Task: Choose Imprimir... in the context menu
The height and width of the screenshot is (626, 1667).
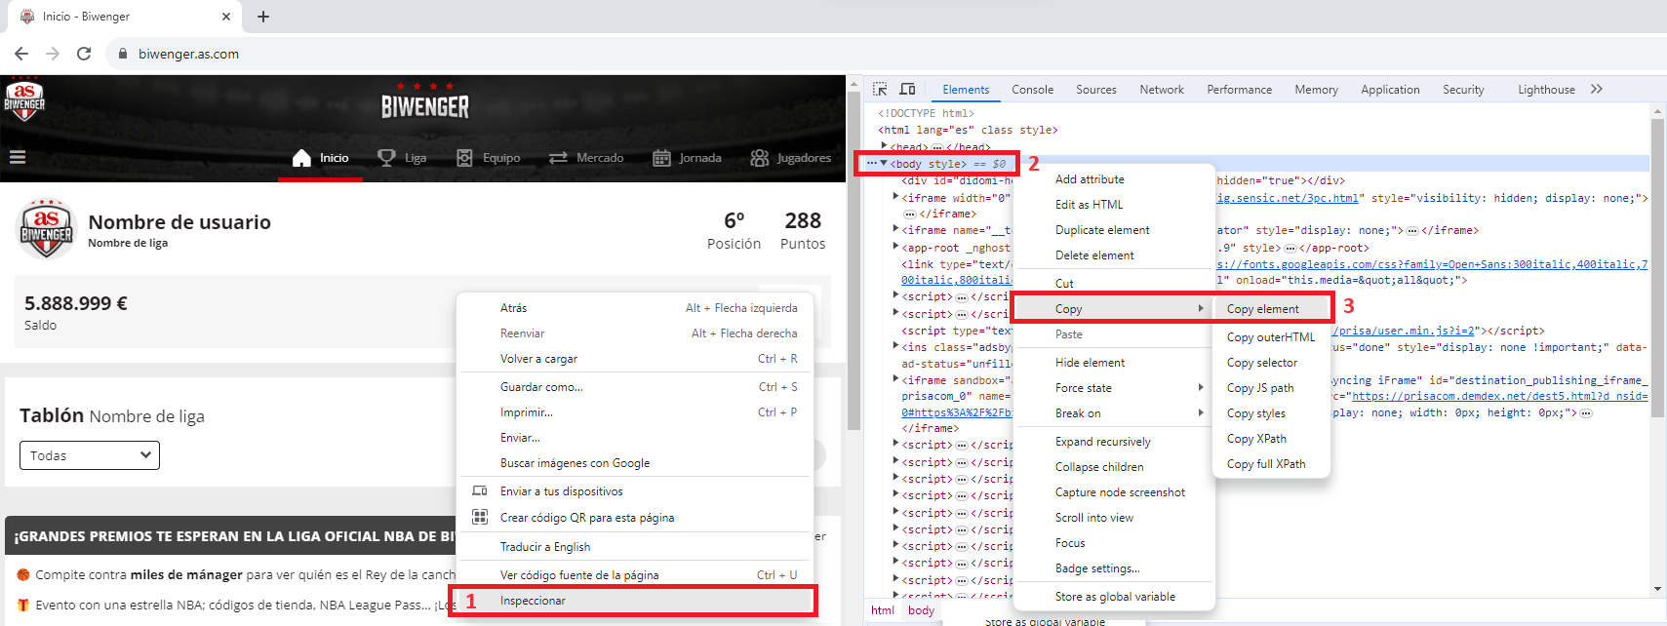Action: click(x=635, y=412)
